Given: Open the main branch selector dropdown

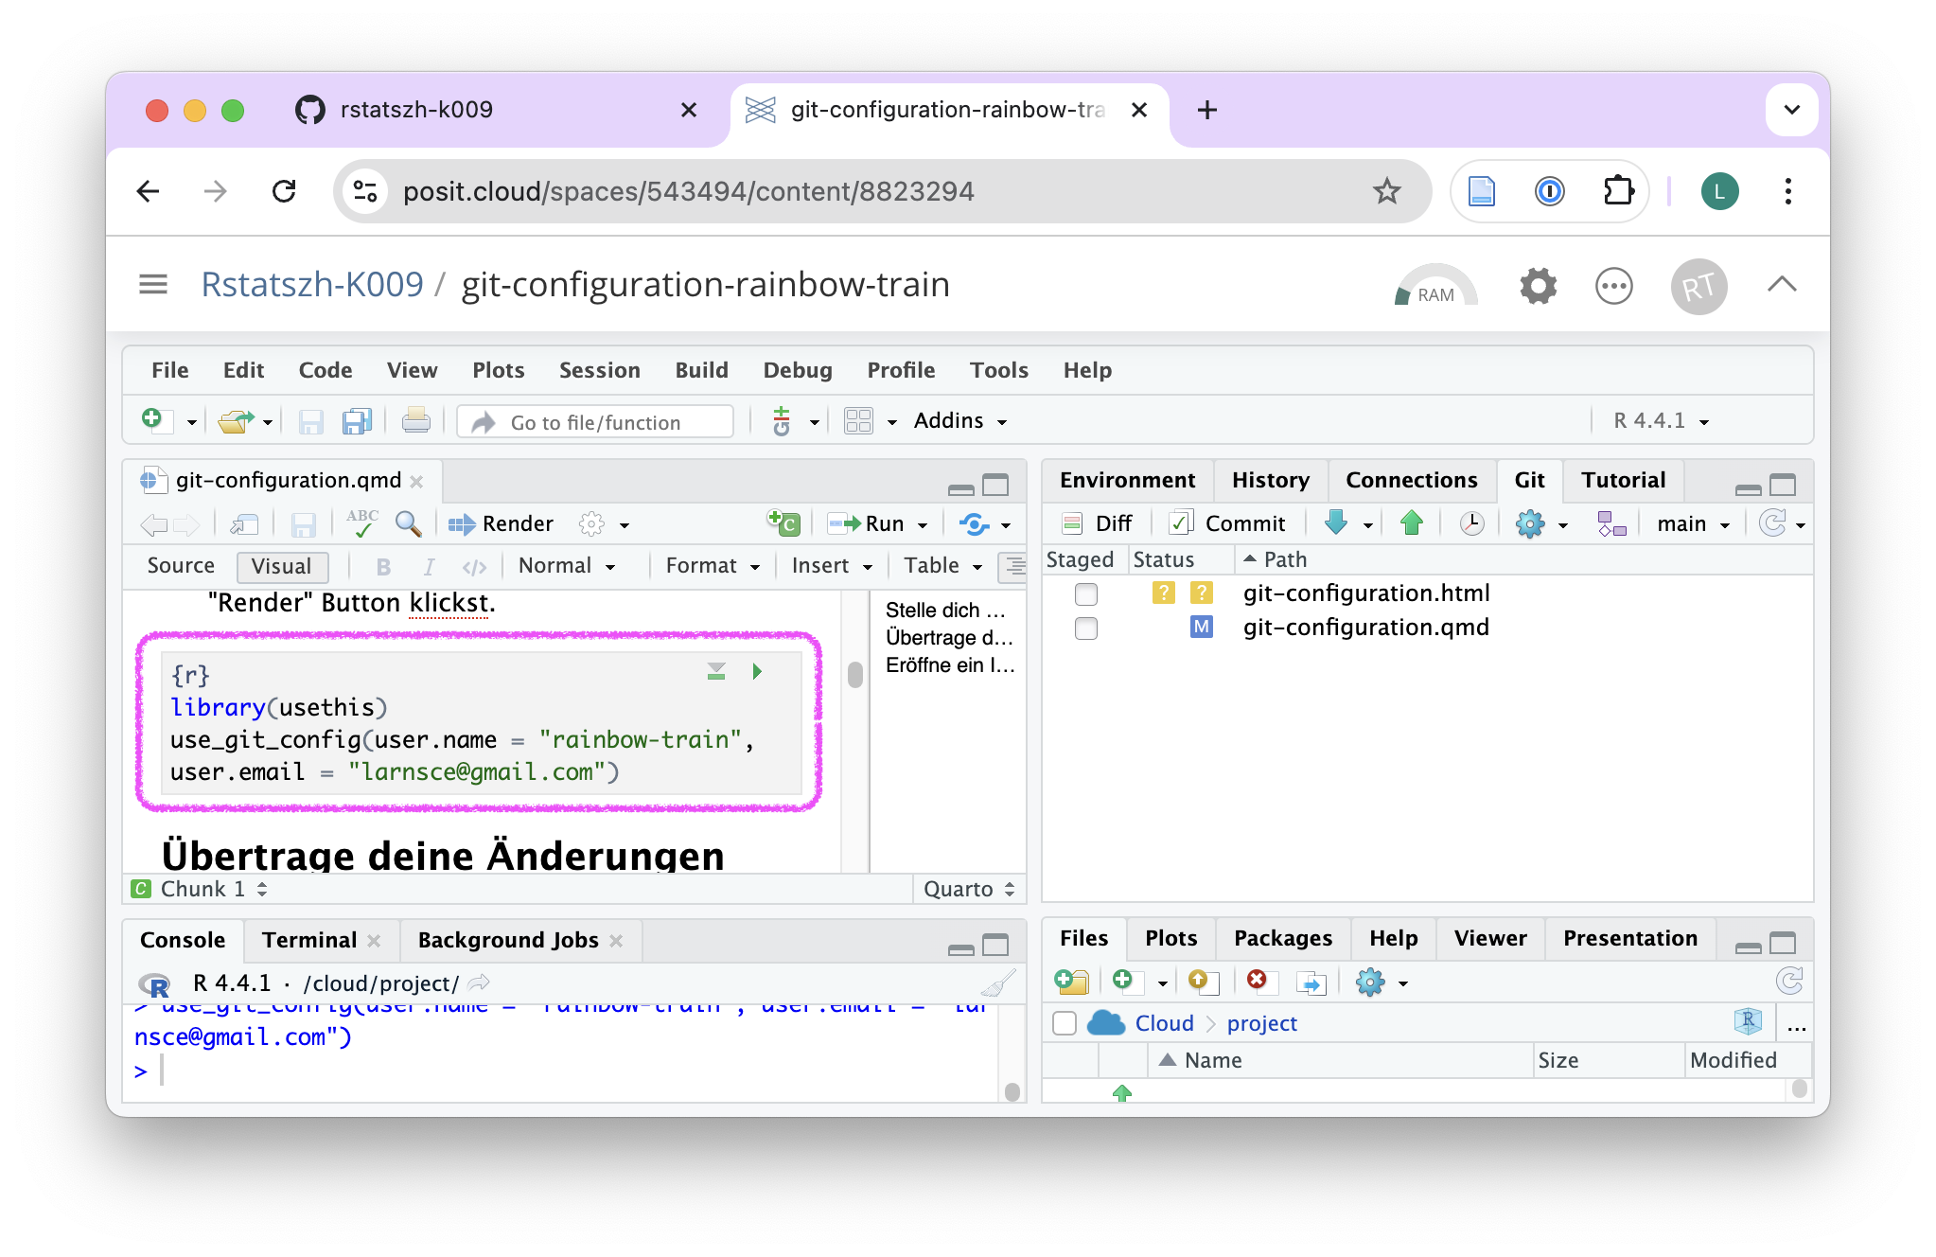Looking at the screenshot, I should 1693,523.
